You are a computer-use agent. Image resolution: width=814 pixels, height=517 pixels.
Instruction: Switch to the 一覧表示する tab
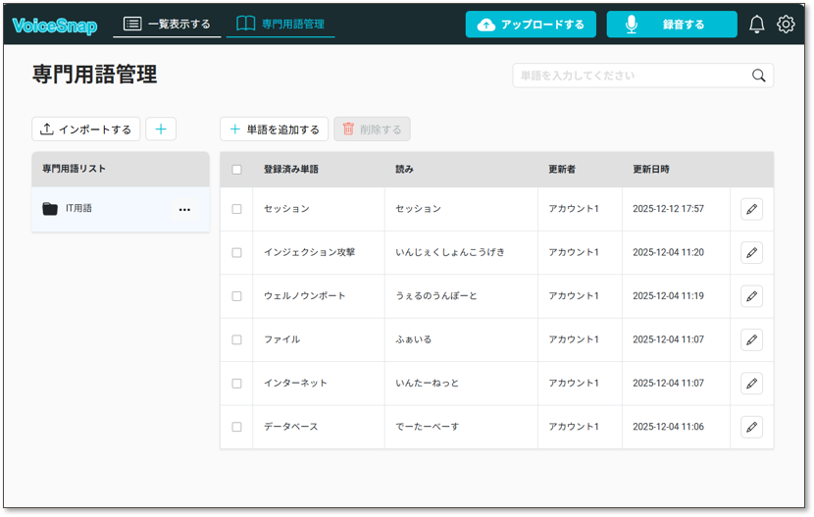pos(167,25)
